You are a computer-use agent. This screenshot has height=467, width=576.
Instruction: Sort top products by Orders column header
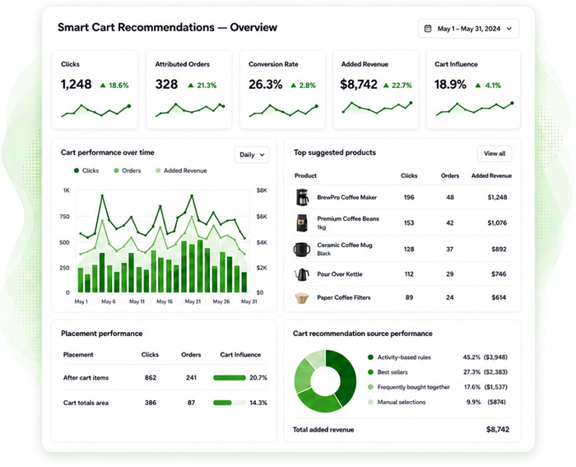click(x=449, y=175)
